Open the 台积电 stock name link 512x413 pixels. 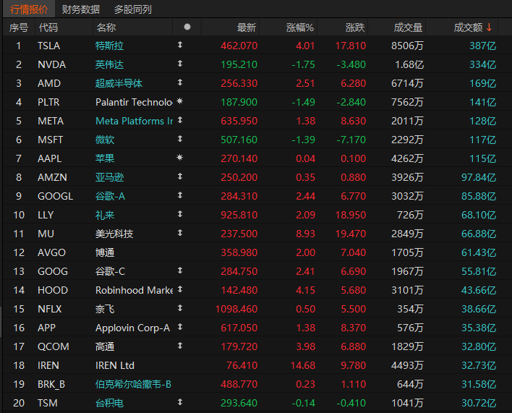tap(109, 403)
